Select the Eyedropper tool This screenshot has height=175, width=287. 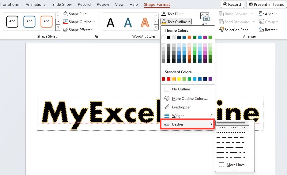click(167, 107)
